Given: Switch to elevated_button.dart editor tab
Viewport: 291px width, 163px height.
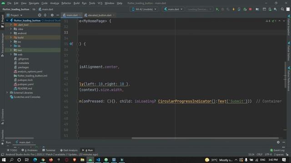Looking at the screenshot, I should pyautogui.click(x=99, y=15).
